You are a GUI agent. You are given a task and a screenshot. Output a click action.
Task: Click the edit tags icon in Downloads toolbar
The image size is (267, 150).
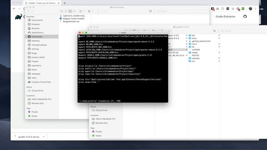(106, 11)
